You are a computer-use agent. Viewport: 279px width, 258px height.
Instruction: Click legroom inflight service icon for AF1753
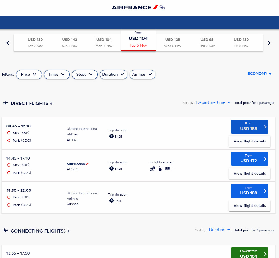click(160, 168)
